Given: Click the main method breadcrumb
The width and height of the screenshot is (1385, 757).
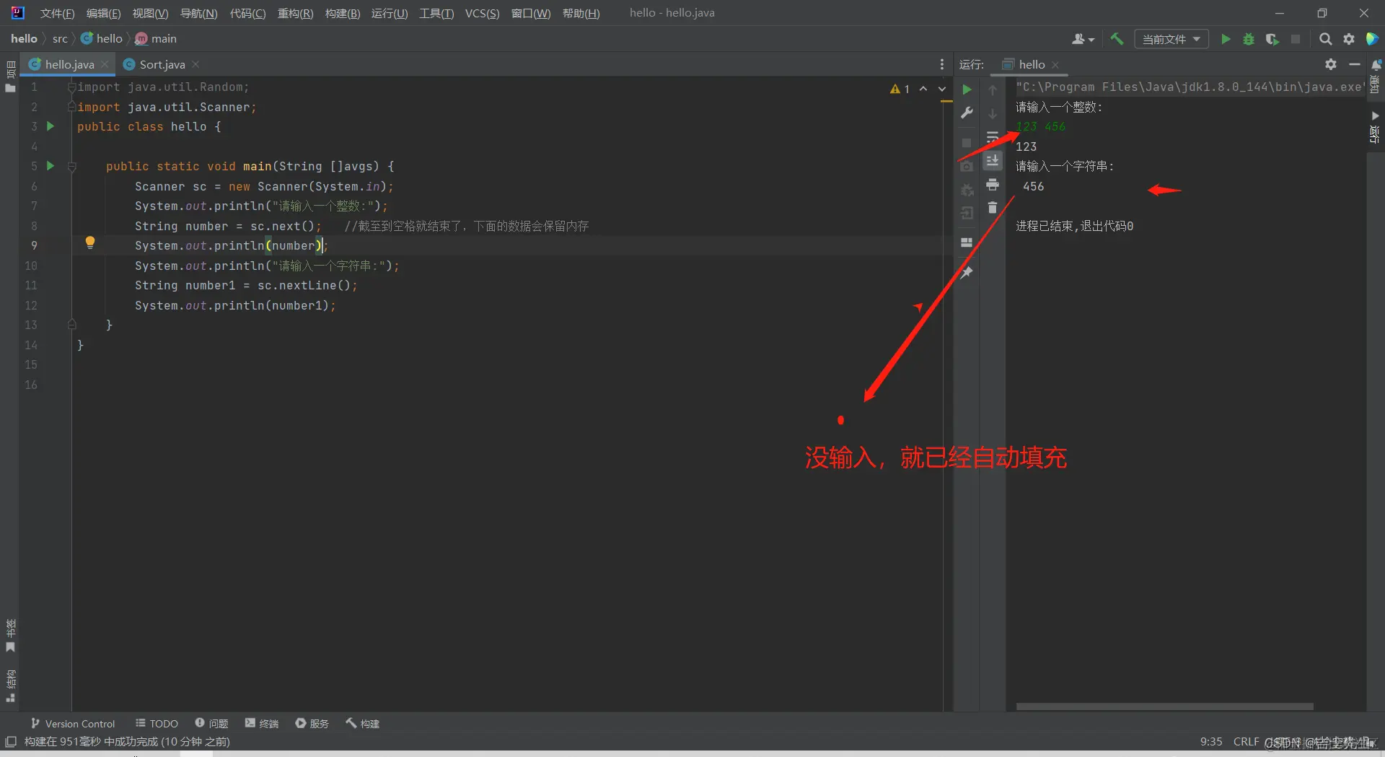Looking at the screenshot, I should pos(156,39).
